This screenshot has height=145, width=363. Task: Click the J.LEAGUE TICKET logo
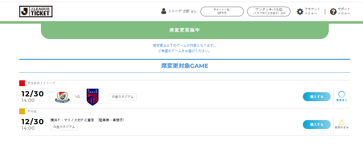pyautogui.click(x=36, y=12)
